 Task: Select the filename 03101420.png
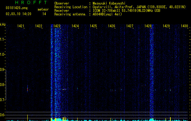click(17, 8)
